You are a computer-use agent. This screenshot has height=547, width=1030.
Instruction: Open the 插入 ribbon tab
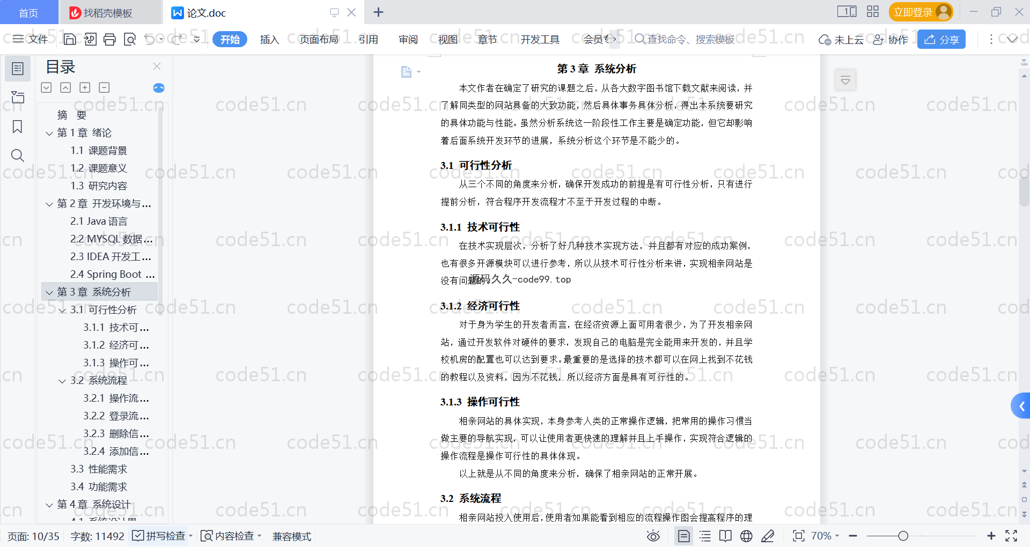point(269,39)
